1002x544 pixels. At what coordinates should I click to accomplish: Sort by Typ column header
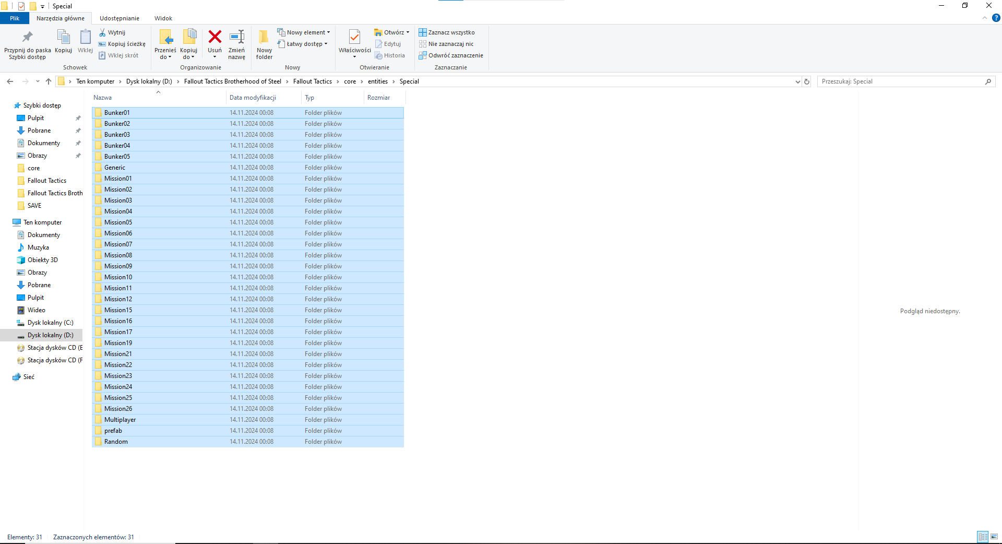click(332, 98)
